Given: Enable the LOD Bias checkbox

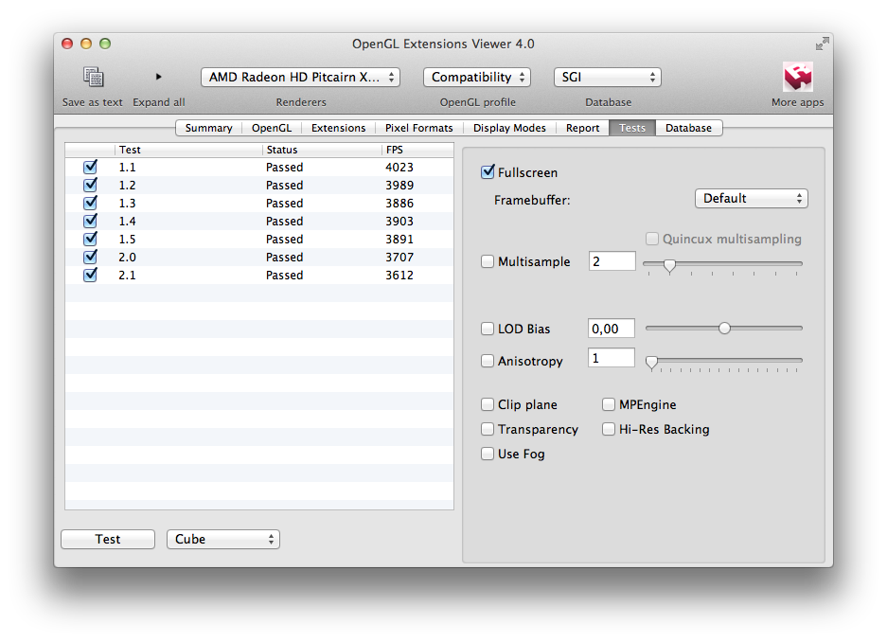Looking at the screenshot, I should pos(488,329).
